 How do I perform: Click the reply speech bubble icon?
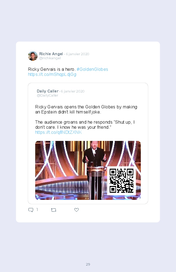point(31,210)
